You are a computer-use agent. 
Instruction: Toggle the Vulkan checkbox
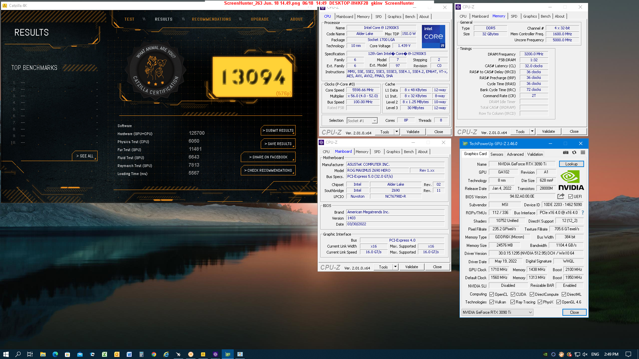(x=491, y=302)
